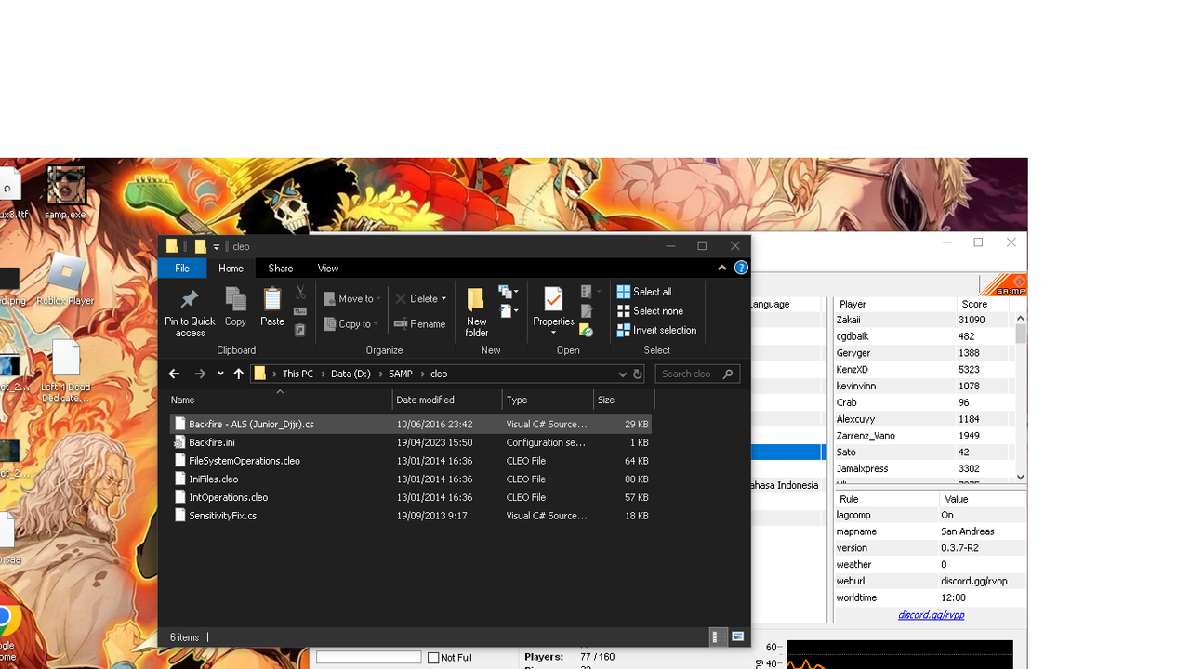Expand the chevron after This PC in path
The image size is (1190, 669).
[x=322, y=374]
